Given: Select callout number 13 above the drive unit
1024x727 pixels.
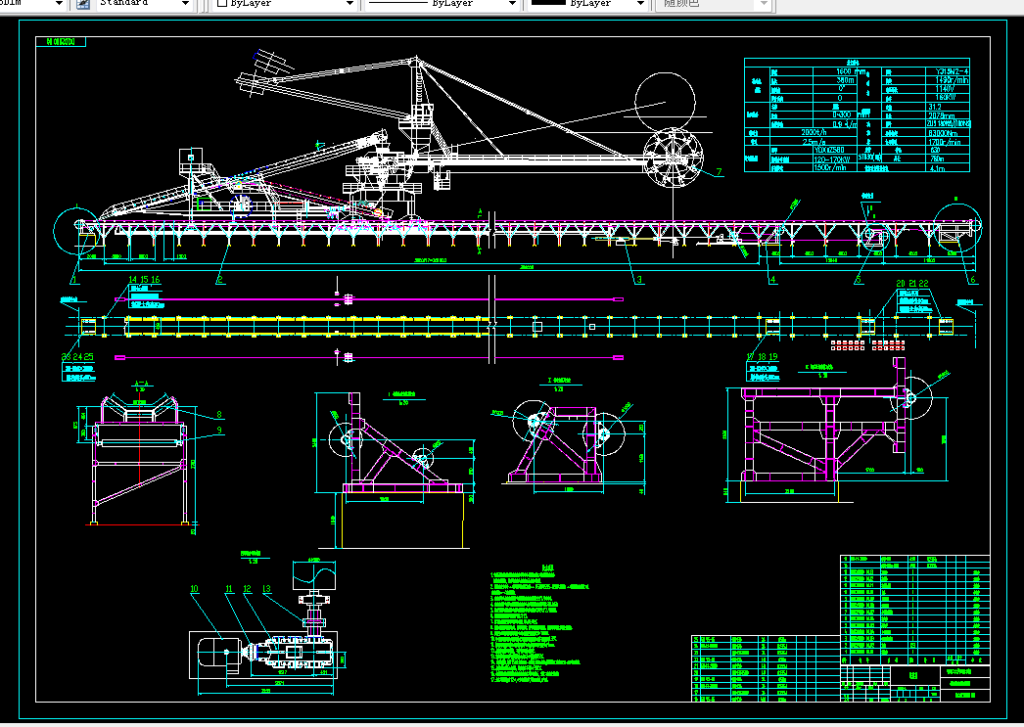Looking at the screenshot, I should 266,589.
